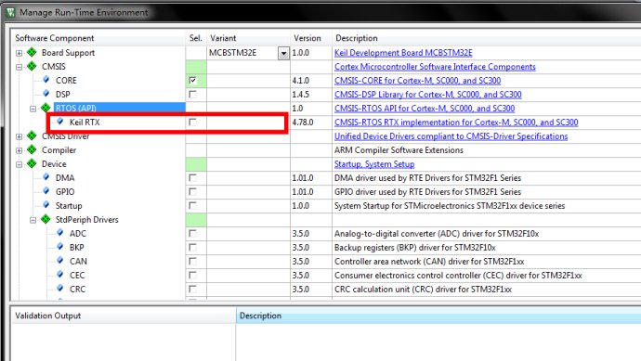Image resolution: width=641 pixels, height=361 pixels.
Task: Collapse the RTOS (API) tree node
Action: (x=33, y=109)
